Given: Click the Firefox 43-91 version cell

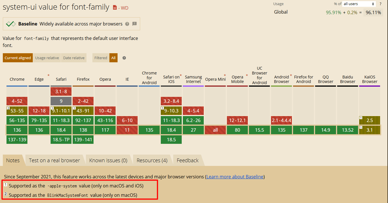Looking at the screenshot, I should pyautogui.click(x=83, y=111).
